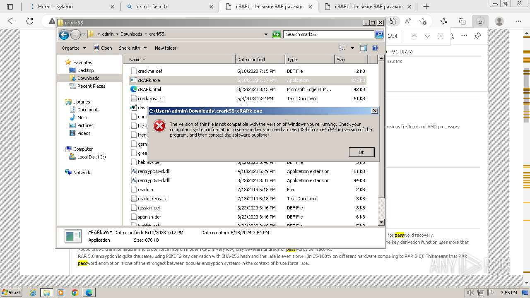Open the Windows Start menu
Image resolution: width=530 pixels, height=298 pixels.
[x=11, y=293]
